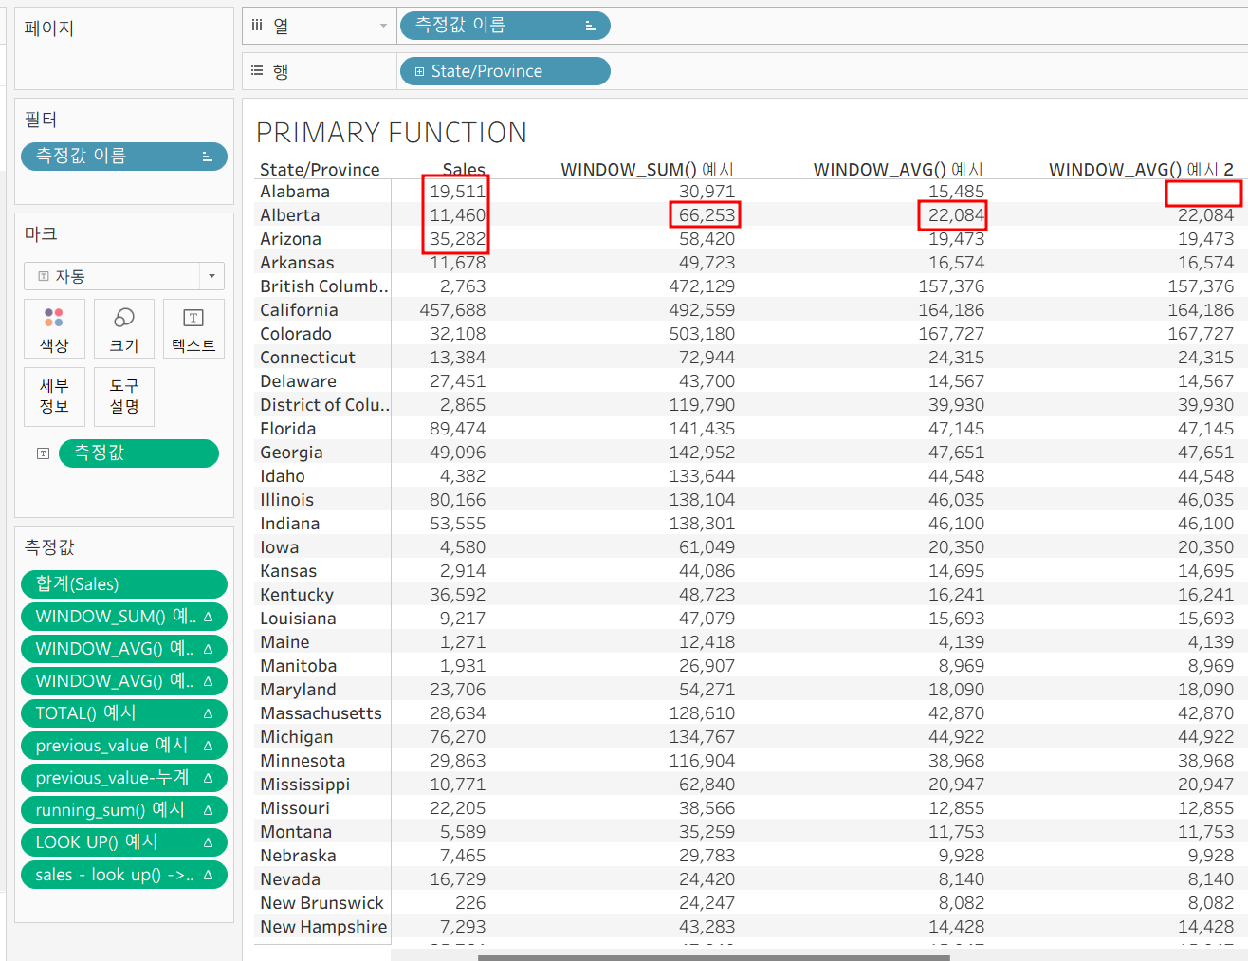This screenshot has height=961, width=1248.
Task: Select the Massachusetts row label
Action: (x=321, y=713)
